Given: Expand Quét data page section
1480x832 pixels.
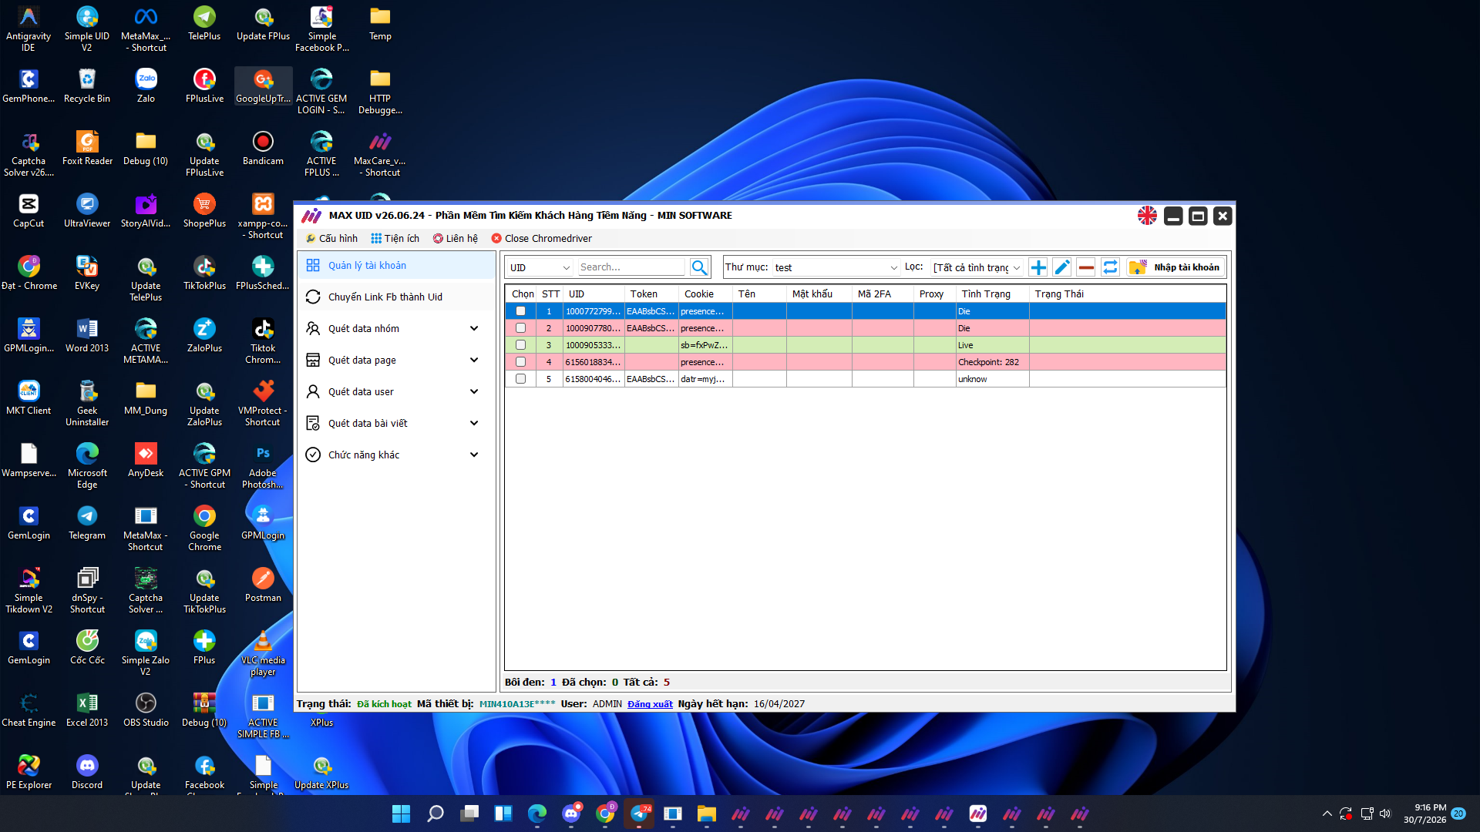Looking at the screenshot, I should point(396,360).
